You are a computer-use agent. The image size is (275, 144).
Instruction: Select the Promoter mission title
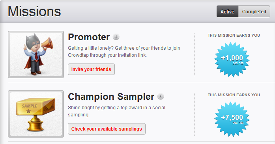[x=89, y=37]
